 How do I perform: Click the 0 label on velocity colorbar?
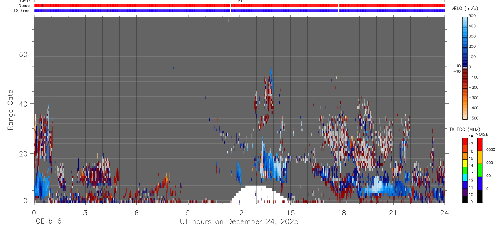click(x=470, y=67)
